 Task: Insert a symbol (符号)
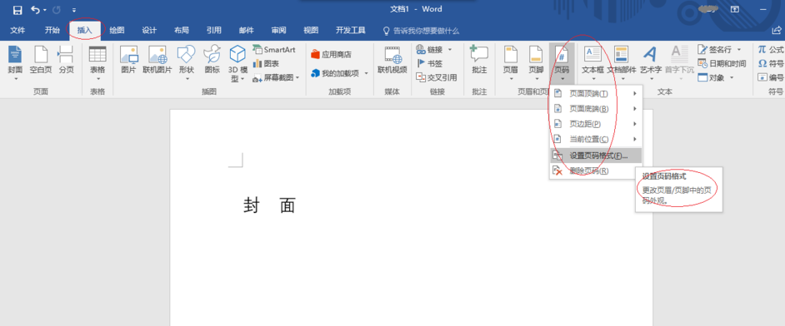pos(771,63)
